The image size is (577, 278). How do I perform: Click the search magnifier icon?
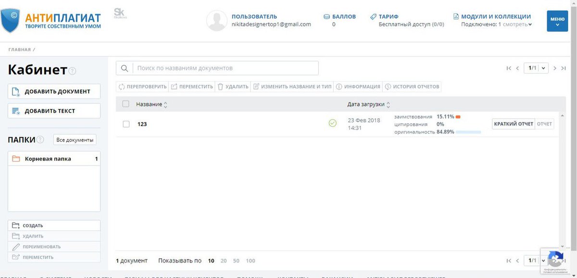pyautogui.click(x=124, y=68)
